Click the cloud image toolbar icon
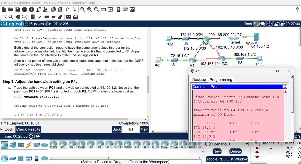This screenshot has height=164, width=301. (x=132, y=9)
